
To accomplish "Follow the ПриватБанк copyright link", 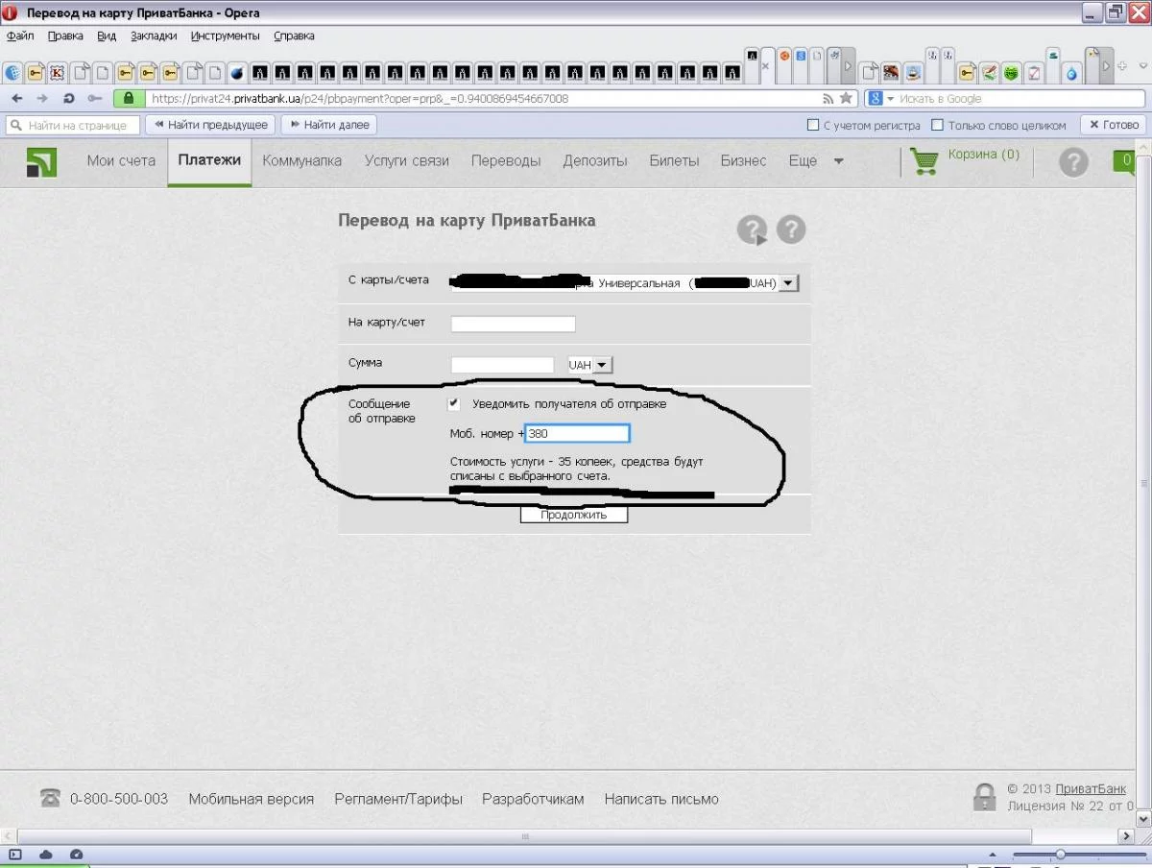I will pyautogui.click(x=1091, y=789).
